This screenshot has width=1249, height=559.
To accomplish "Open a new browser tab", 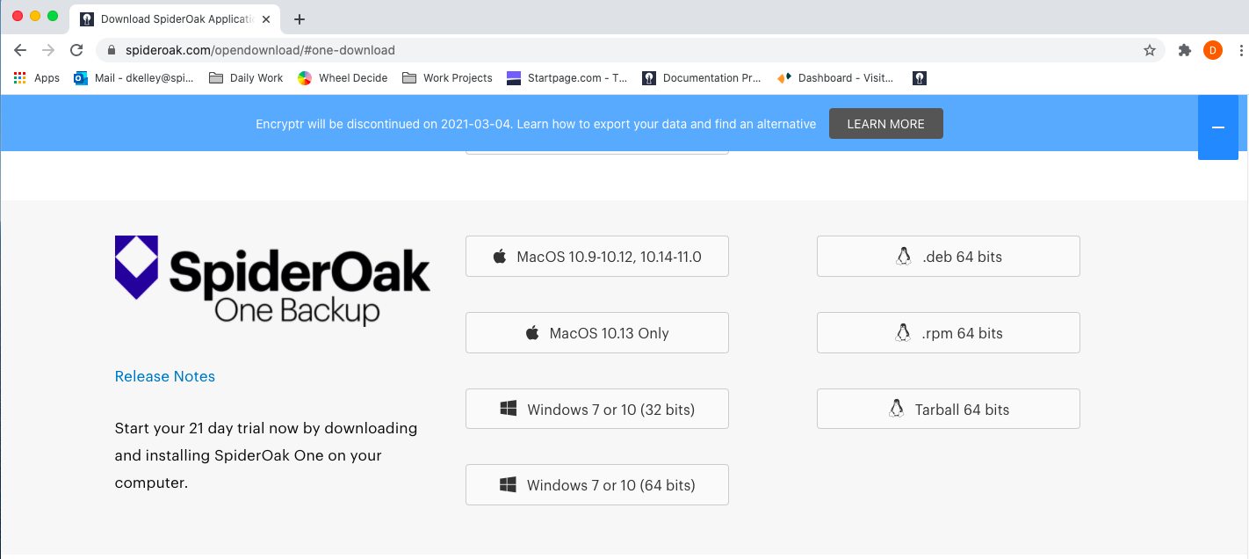I will pyautogui.click(x=299, y=18).
